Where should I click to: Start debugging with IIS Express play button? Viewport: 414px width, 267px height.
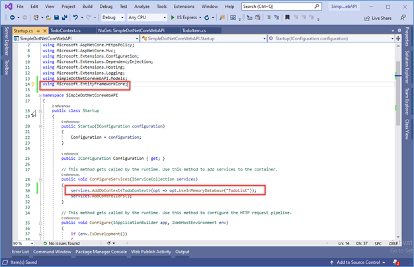coord(173,17)
